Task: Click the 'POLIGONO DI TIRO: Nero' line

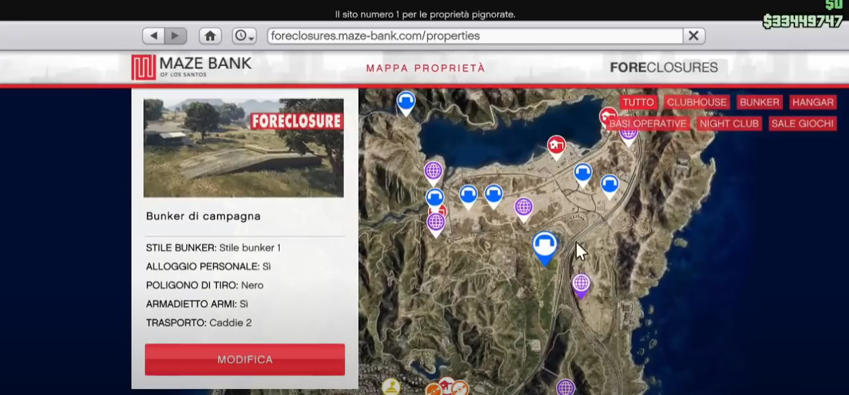Action: [205, 285]
